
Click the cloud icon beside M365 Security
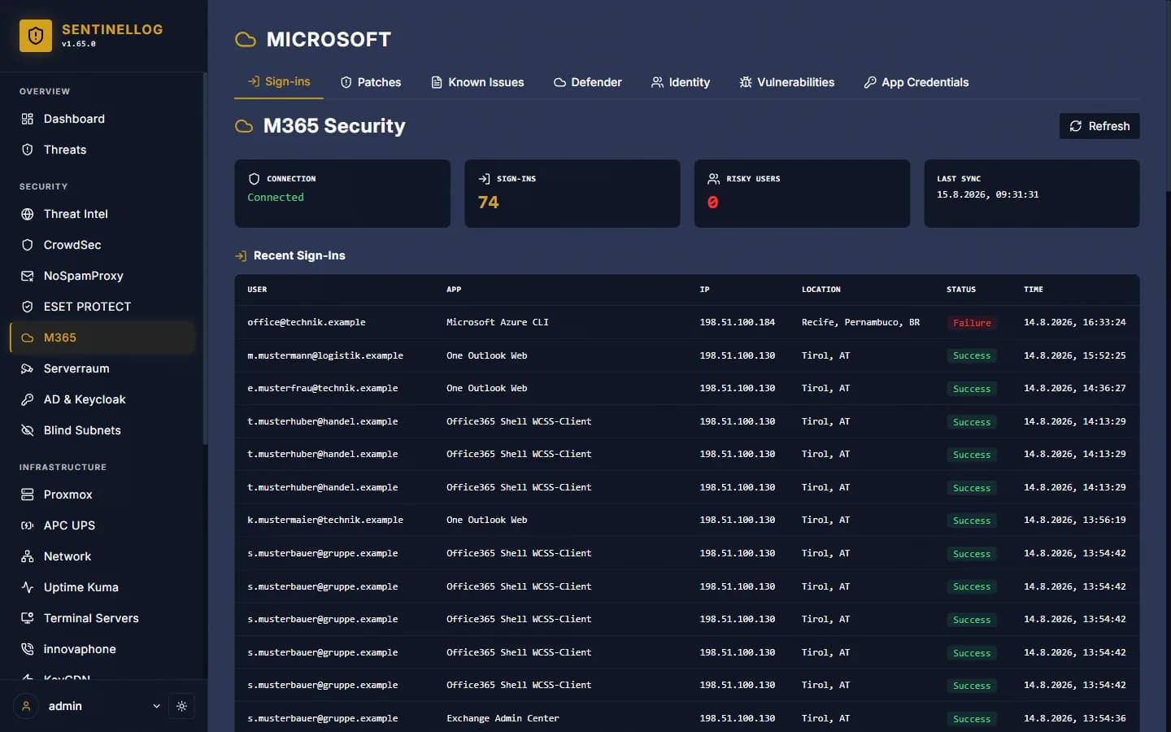click(244, 126)
